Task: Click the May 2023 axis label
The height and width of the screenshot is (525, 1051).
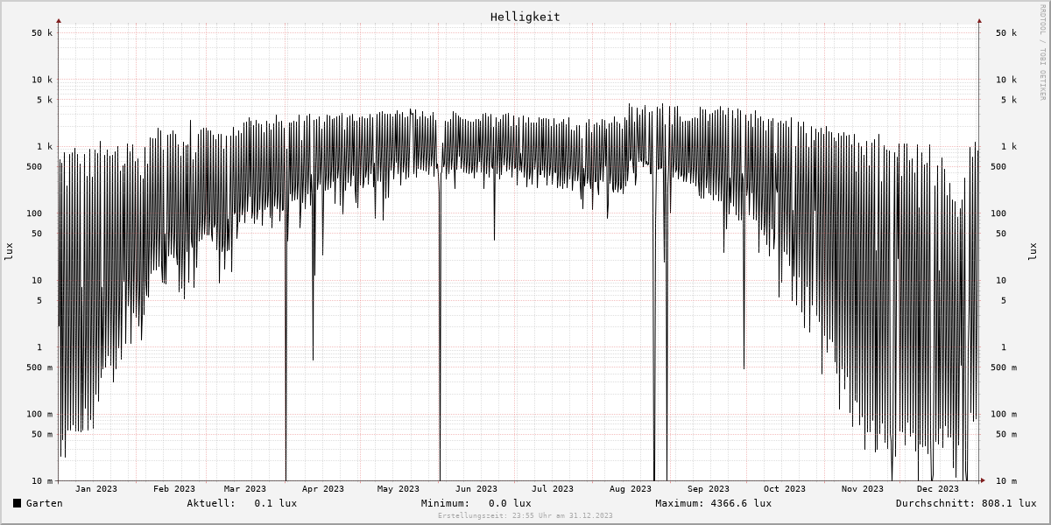Action: coord(399,489)
